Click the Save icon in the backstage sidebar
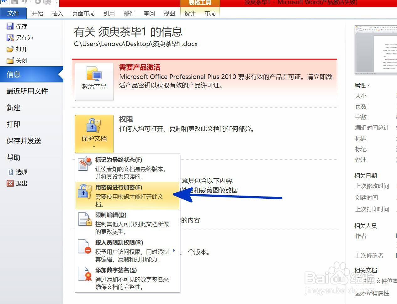The width and height of the screenshot is (397, 304). pyautogui.click(x=10, y=26)
